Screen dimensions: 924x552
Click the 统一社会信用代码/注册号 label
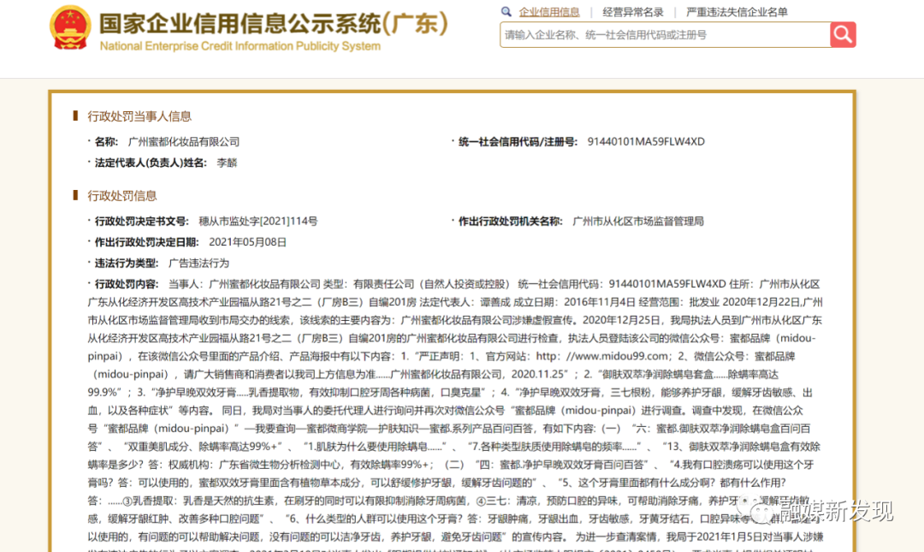(518, 141)
